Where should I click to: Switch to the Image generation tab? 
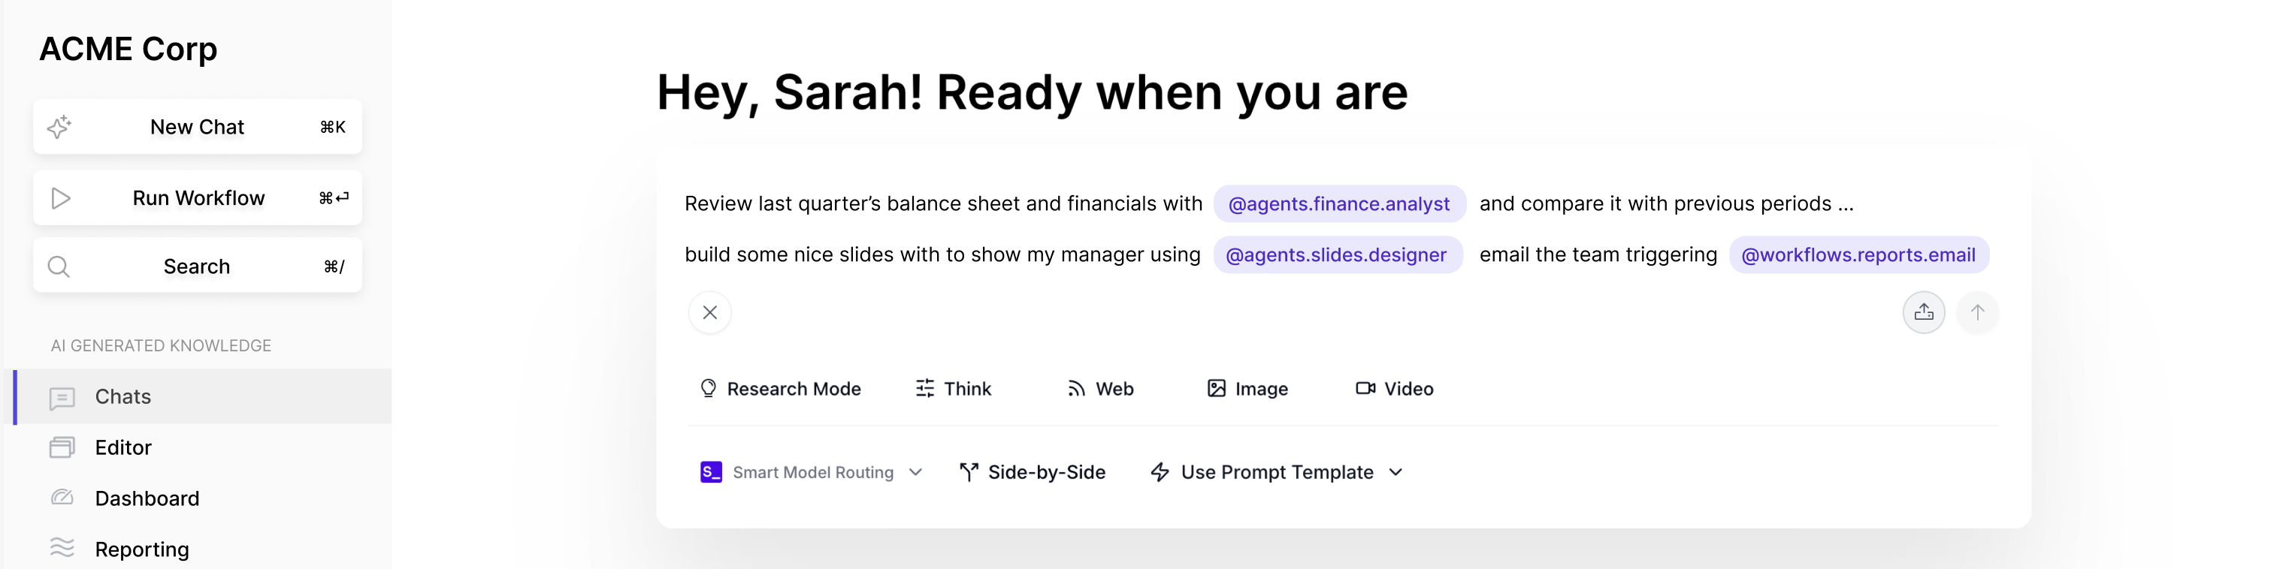1247,388
